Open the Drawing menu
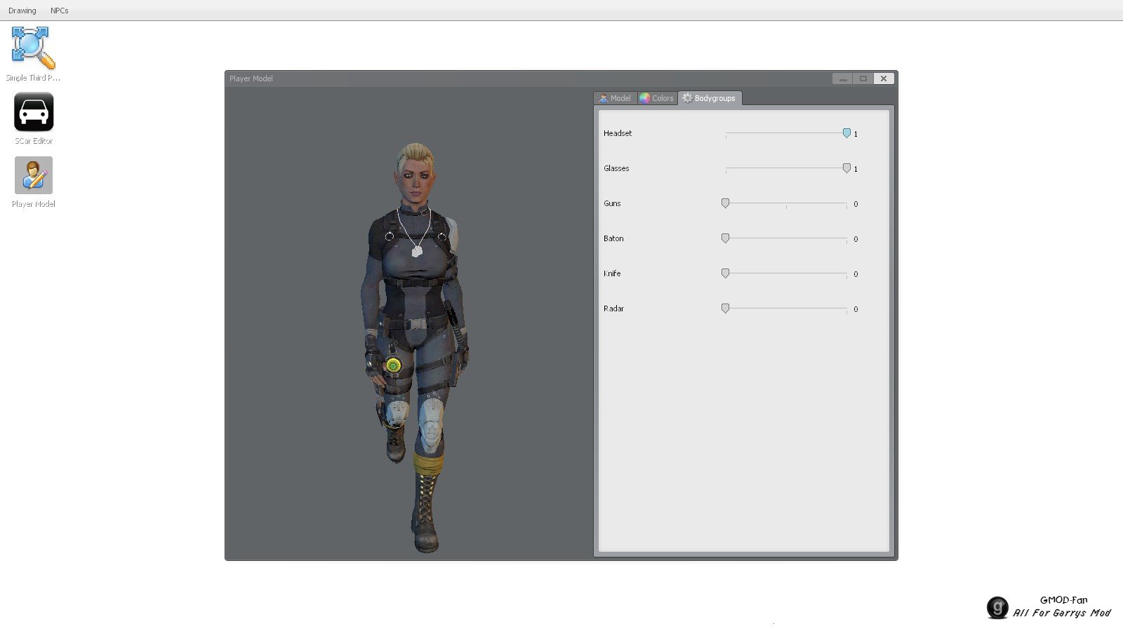The height and width of the screenshot is (631, 1123). [22, 11]
